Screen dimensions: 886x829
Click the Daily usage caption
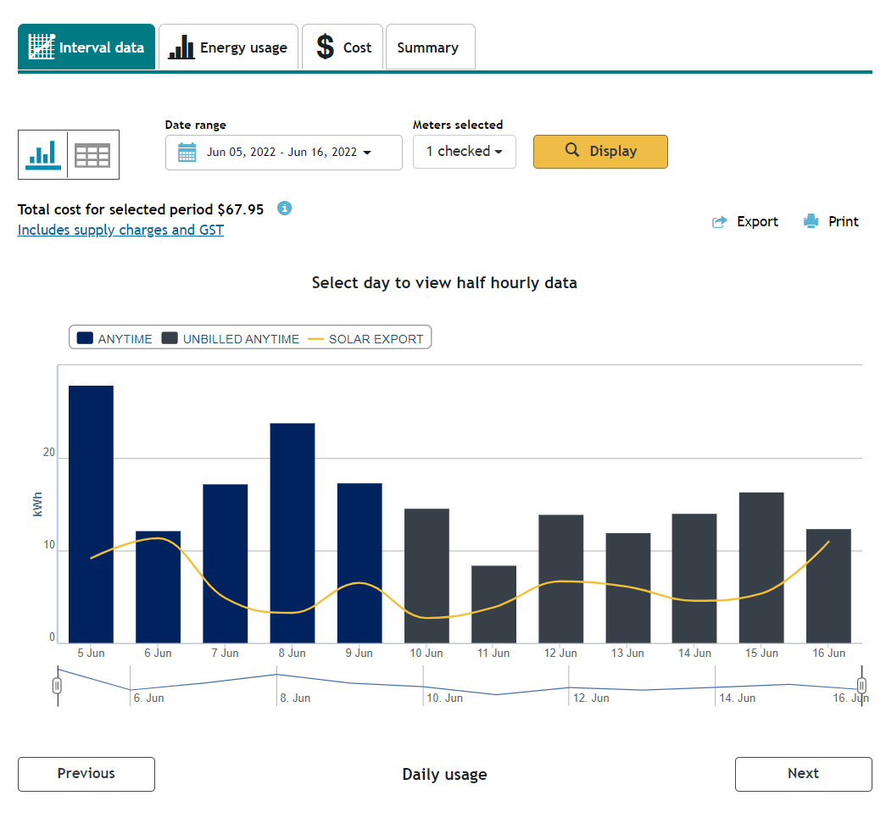click(x=444, y=774)
